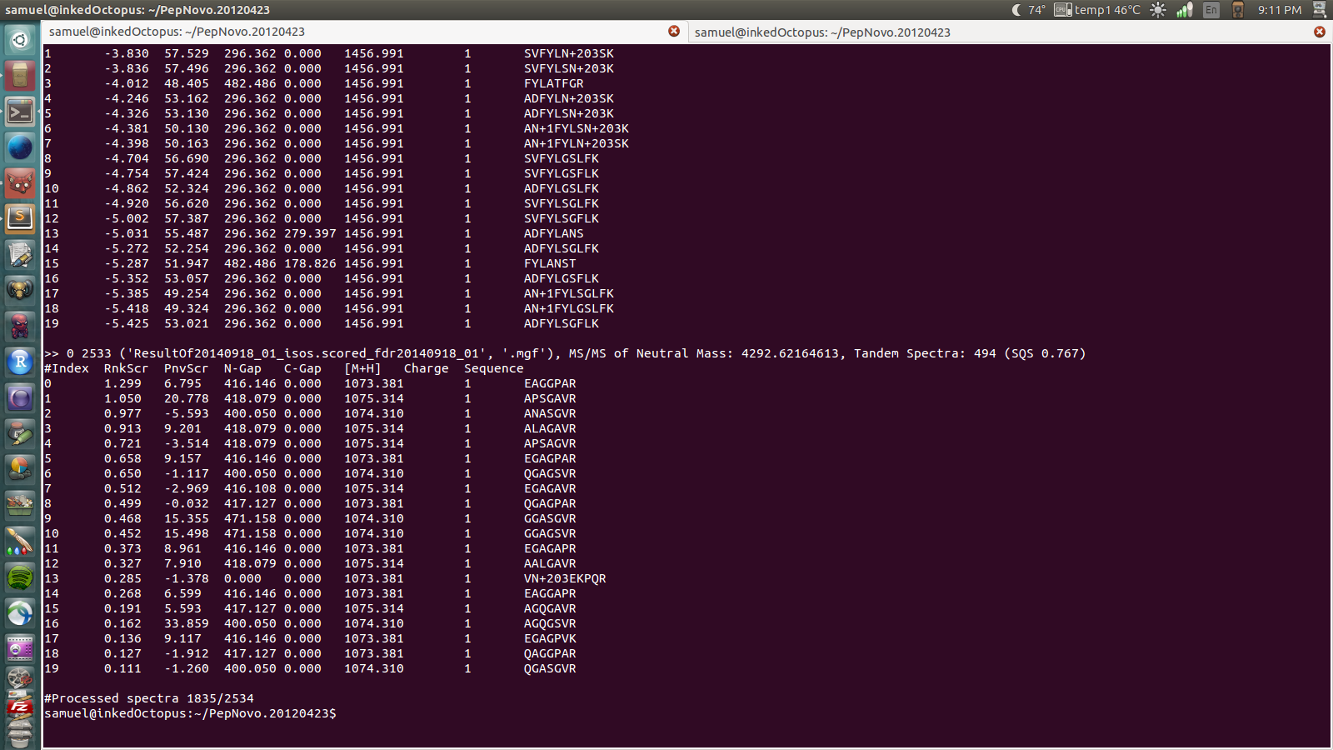Open the green crate of objects icon

20,506
